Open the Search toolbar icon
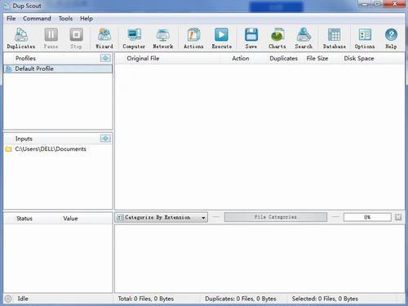This screenshot has height=306, width=408. [304, 38]
